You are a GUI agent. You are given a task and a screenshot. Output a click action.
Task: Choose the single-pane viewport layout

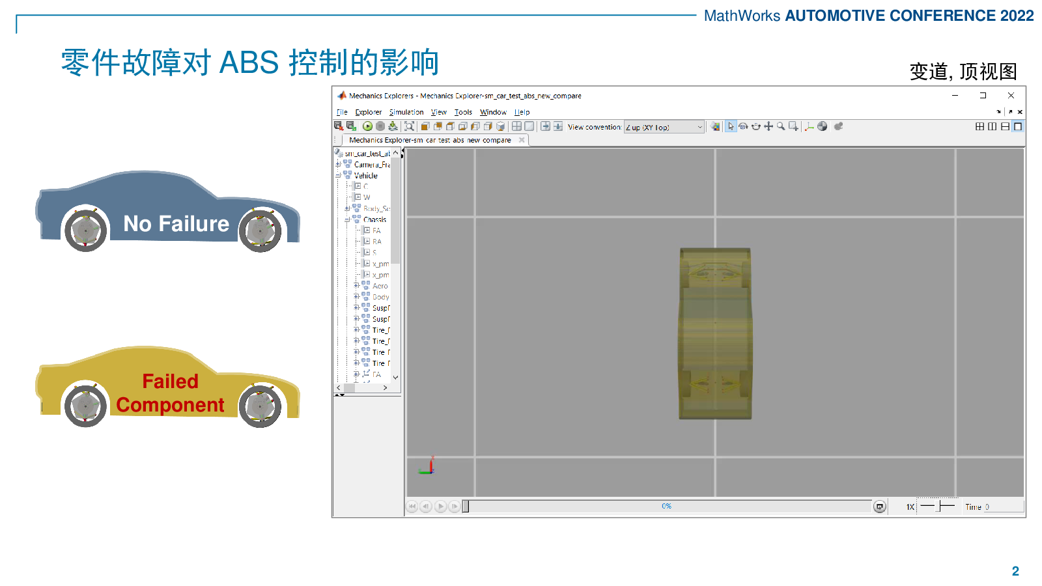1018,126
